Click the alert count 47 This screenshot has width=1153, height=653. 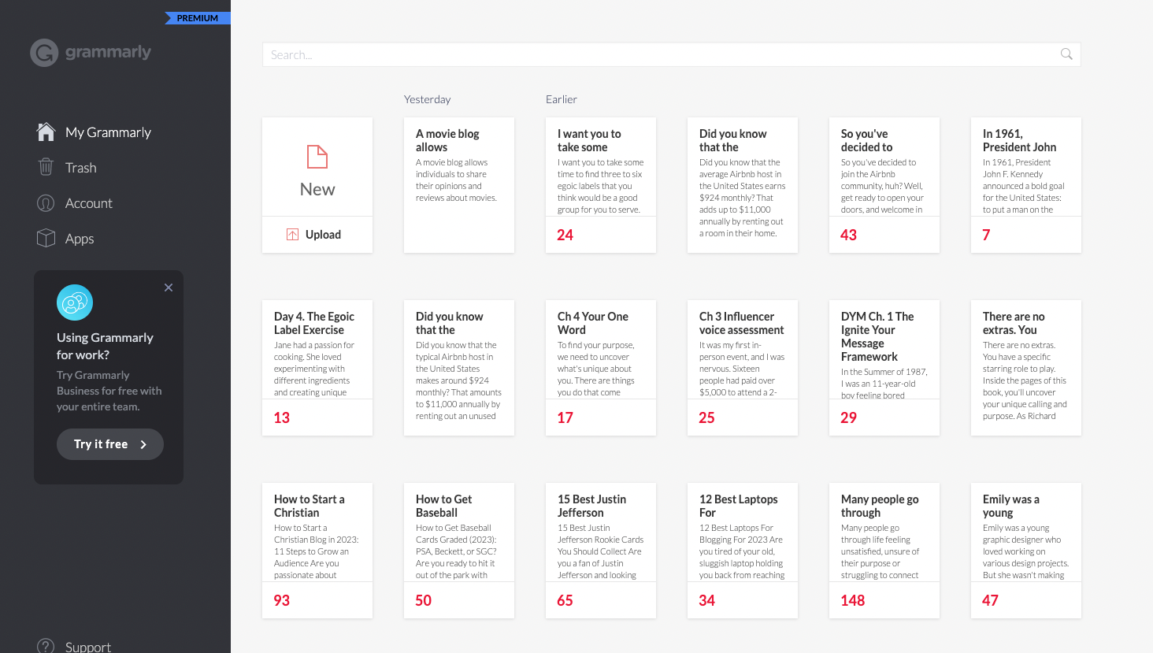click(x=991, y=600)
